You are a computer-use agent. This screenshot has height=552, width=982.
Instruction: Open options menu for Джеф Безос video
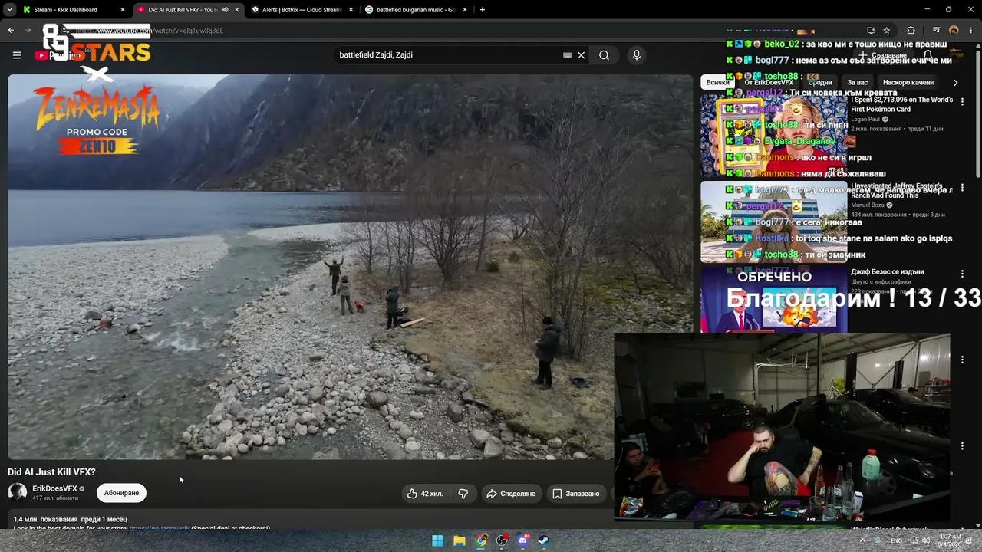point(962,274)
